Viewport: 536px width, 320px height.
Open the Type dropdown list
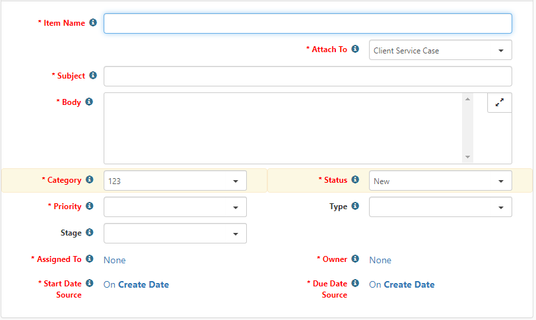(x=440, y=207)
